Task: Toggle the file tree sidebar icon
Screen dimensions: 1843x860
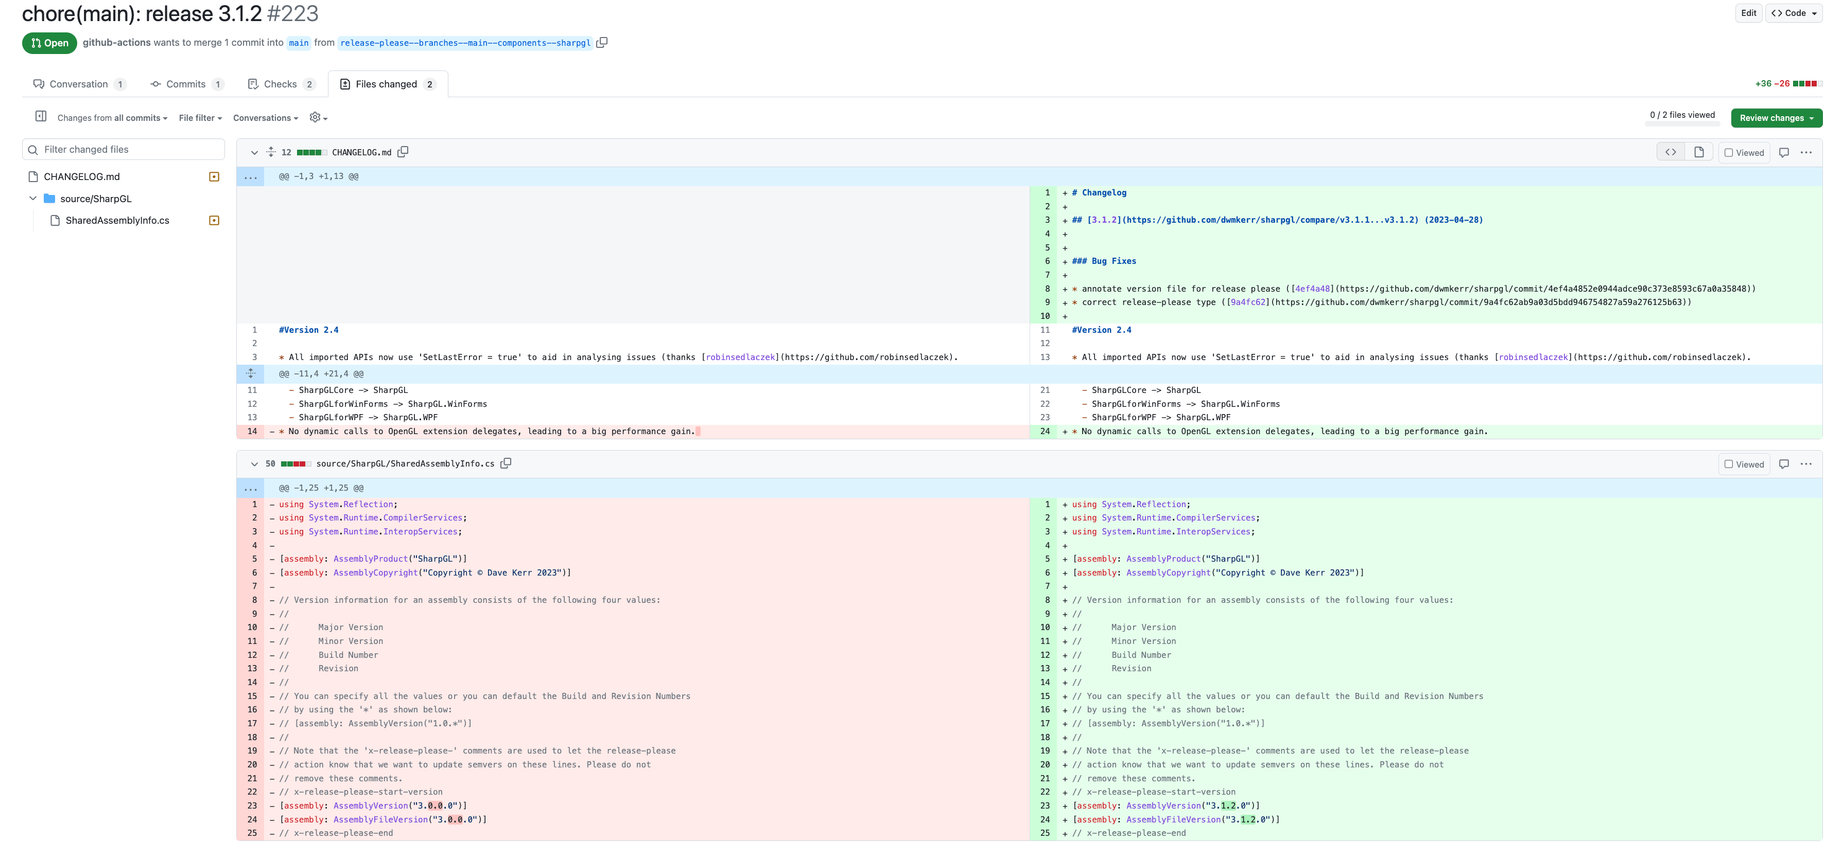Action: (x=41, y=117)
